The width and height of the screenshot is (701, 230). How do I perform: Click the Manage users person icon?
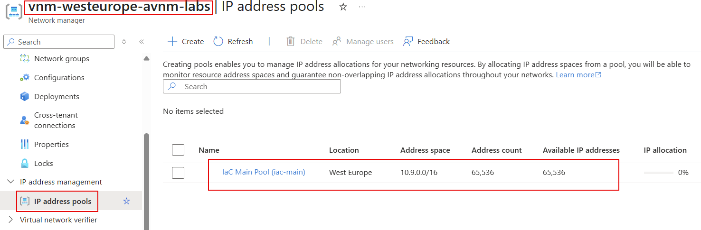(x=337, y=42)
